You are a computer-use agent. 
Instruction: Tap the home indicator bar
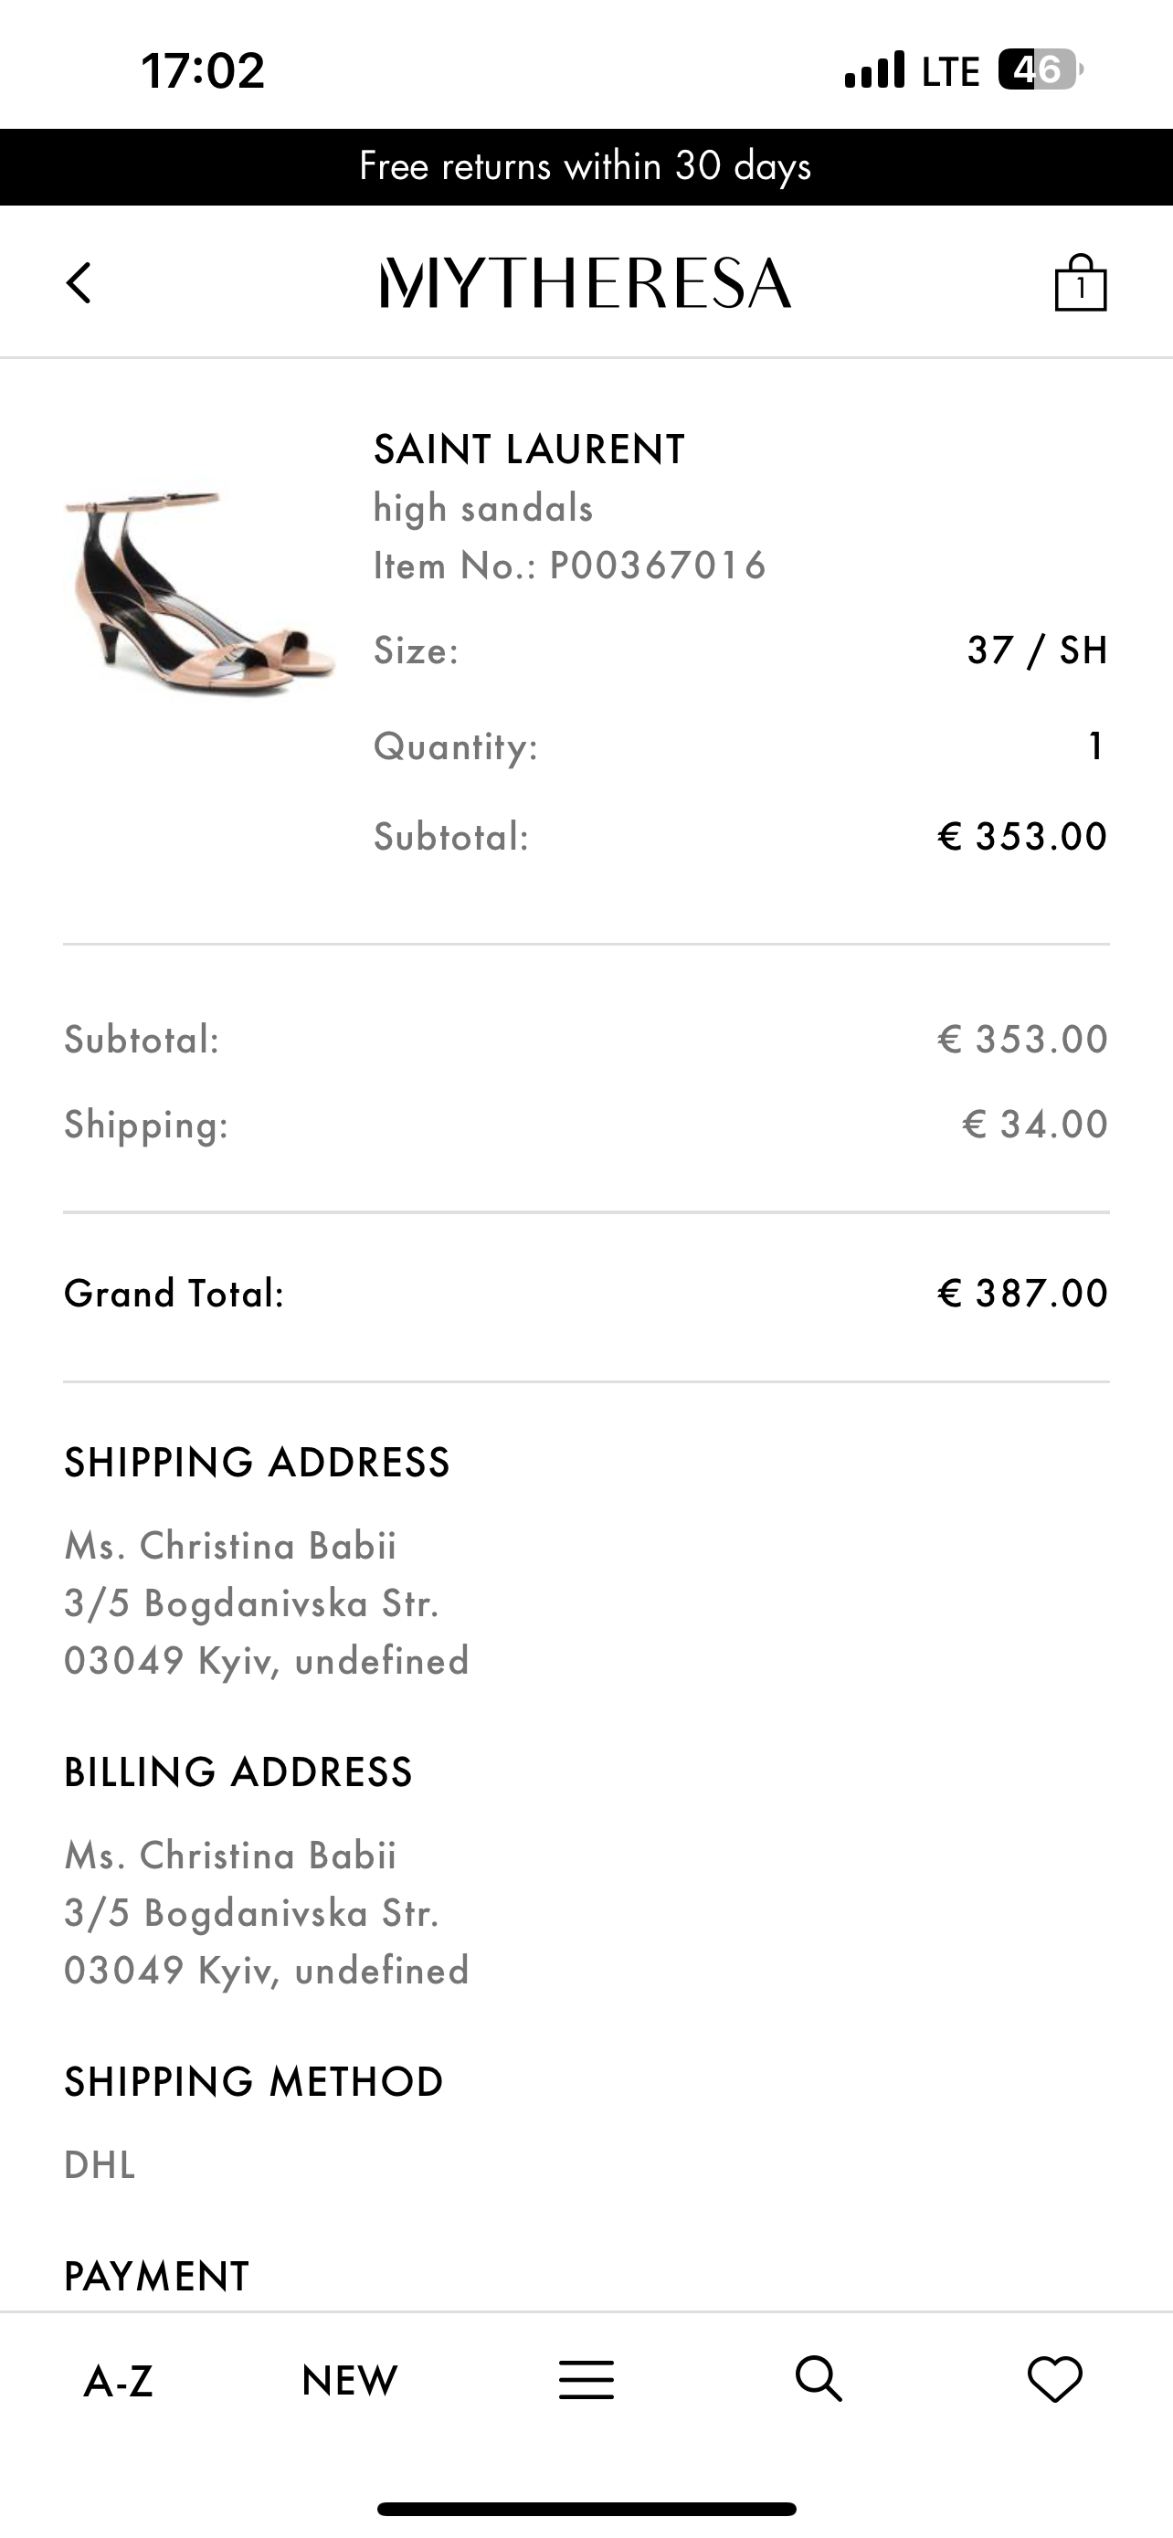[586, 2509]
